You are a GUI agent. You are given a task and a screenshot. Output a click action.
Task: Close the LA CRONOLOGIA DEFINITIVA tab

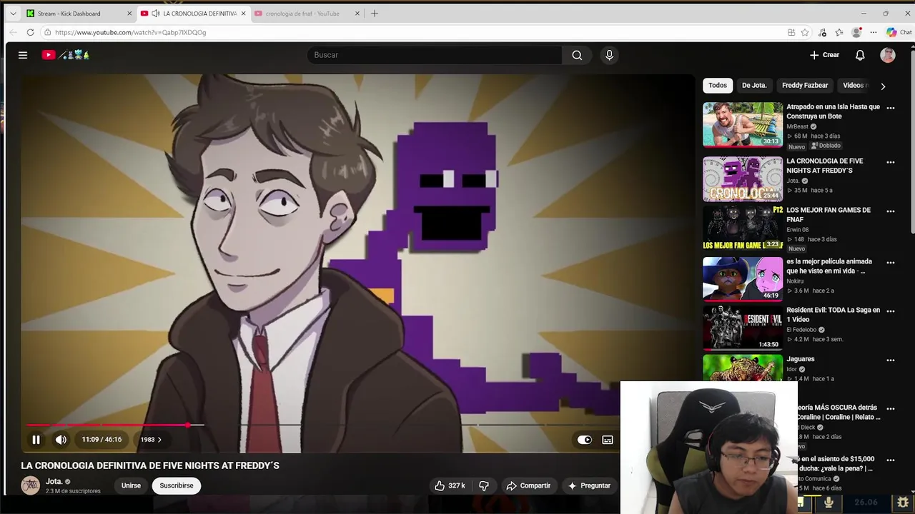pyautogui.click(x=243, y=14)
